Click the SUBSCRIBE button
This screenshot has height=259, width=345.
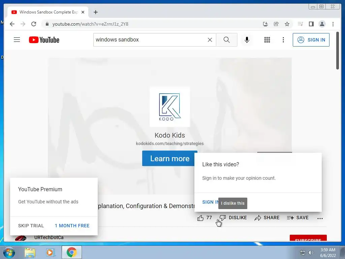(x=308, y=238)
